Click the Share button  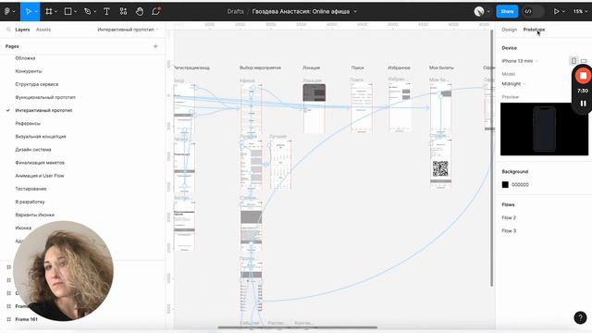click(x=507, y=11)
